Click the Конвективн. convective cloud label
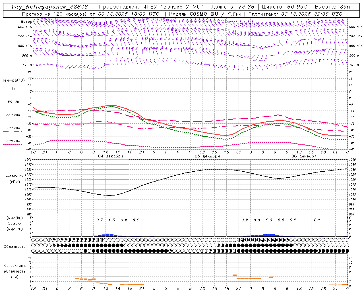This screenshot has width=364, height=291. (15, 266)
